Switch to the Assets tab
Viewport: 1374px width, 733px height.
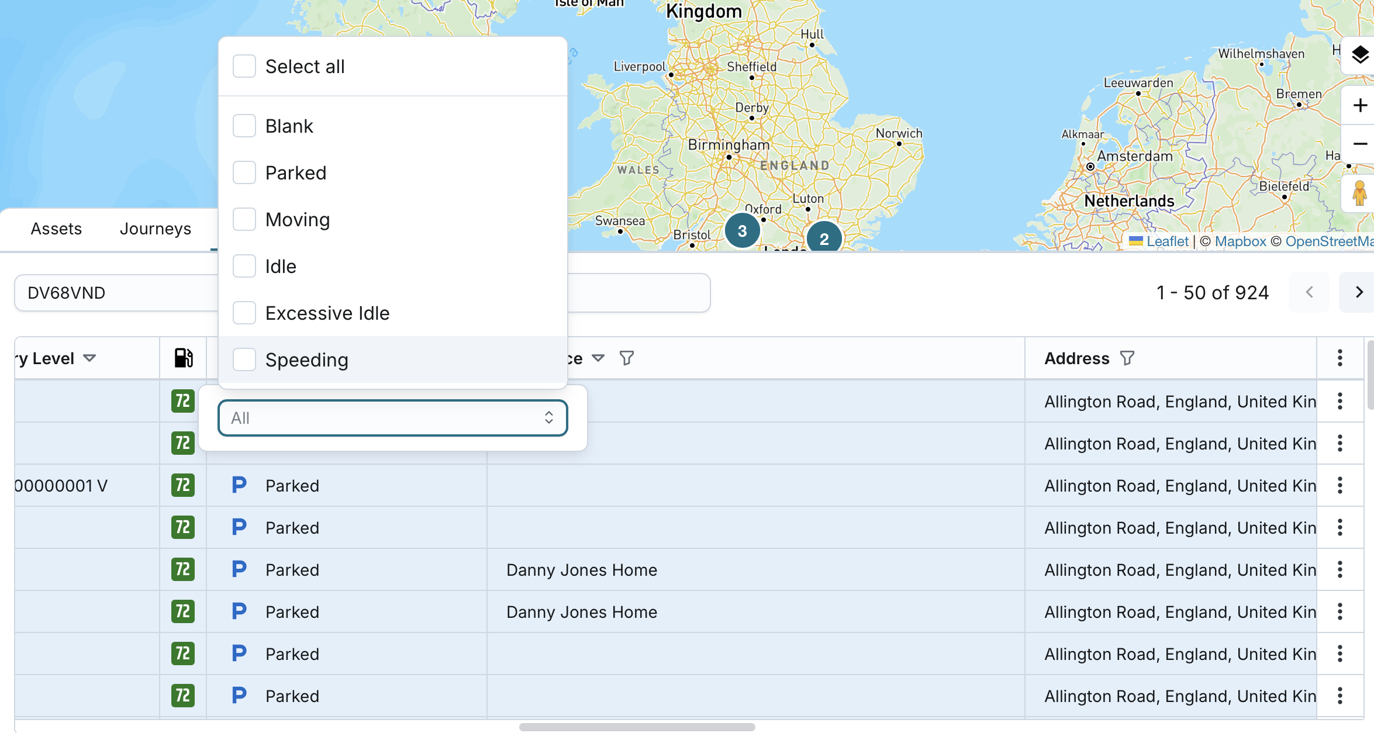point(56,229)
